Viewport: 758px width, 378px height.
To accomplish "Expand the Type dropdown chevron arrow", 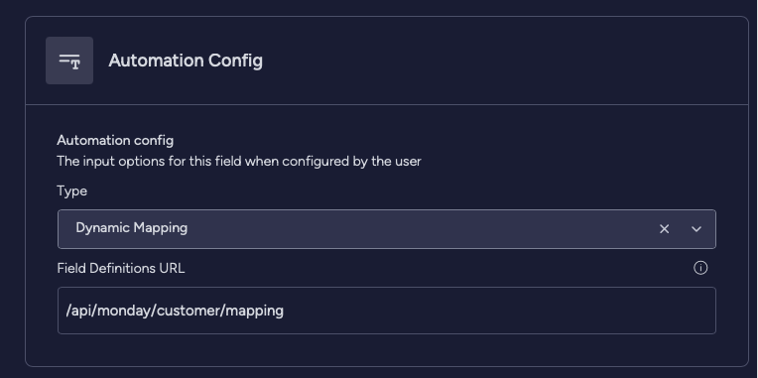I will click(696, 229).
